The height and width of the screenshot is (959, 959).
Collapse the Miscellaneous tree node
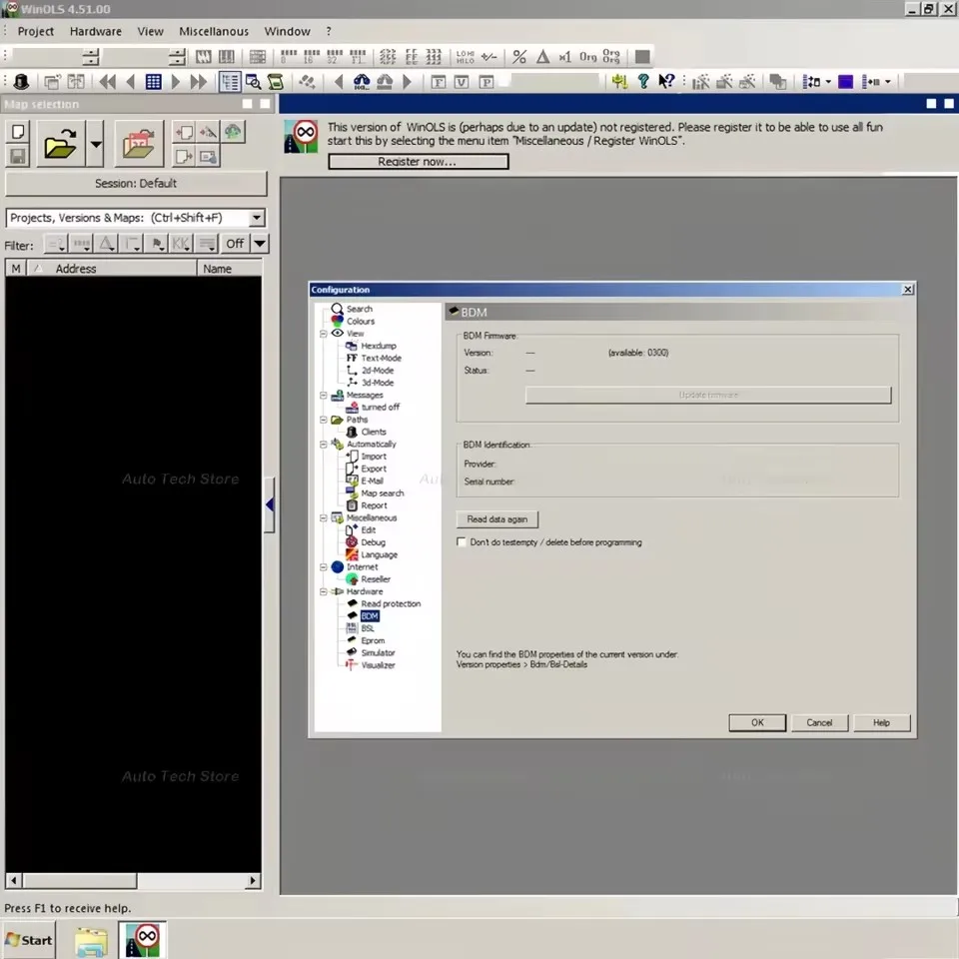323,518
